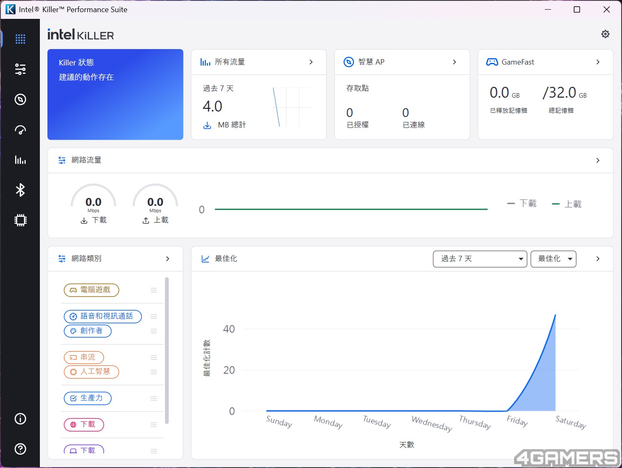622x468 pixels.
Task: Maximize the Killer Performance Suite window
Action: click(x=577, y=9)
